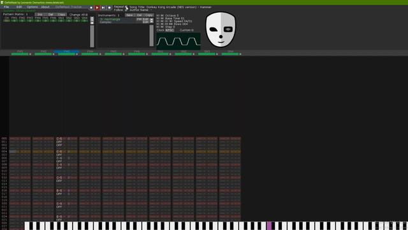
Task: Expand the FM3 channel with its arrow
Action: click(x=77, y=54)
